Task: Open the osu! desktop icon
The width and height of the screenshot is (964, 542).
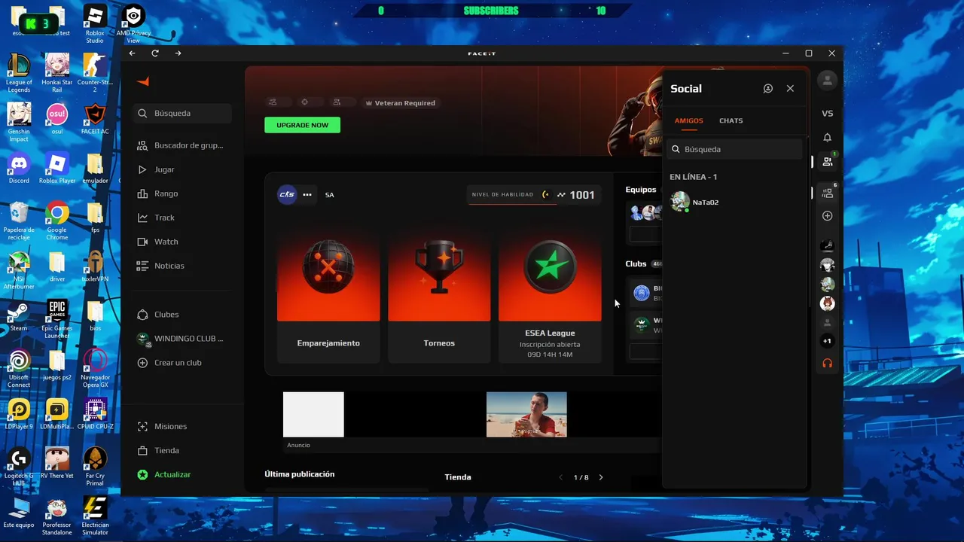Action: (x=57, y=119)
